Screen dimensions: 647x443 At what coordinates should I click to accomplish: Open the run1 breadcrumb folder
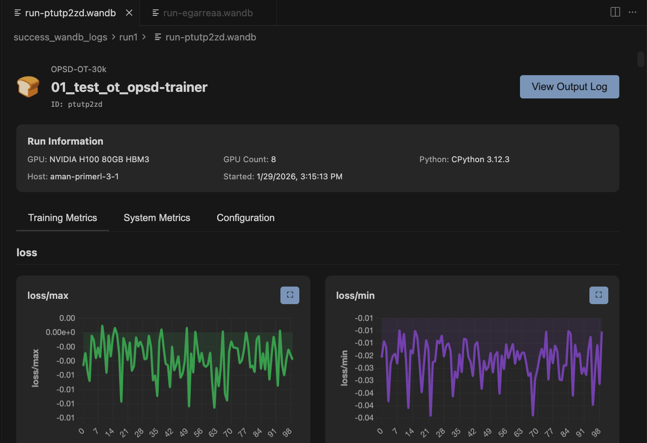tap(128, 37)
